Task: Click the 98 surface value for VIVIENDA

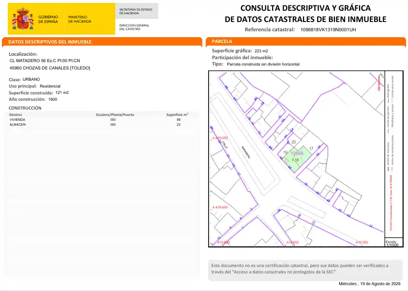Action: 178,119
